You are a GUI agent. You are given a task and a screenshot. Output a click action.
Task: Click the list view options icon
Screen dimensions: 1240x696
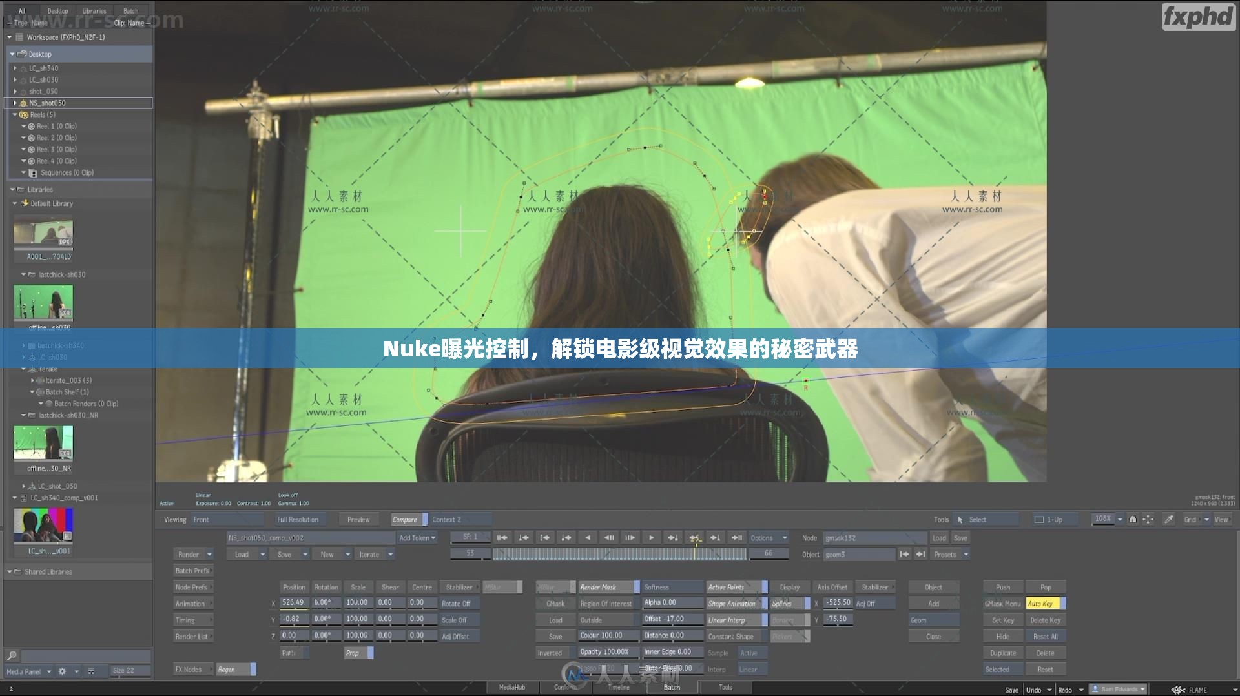[91, 671]
